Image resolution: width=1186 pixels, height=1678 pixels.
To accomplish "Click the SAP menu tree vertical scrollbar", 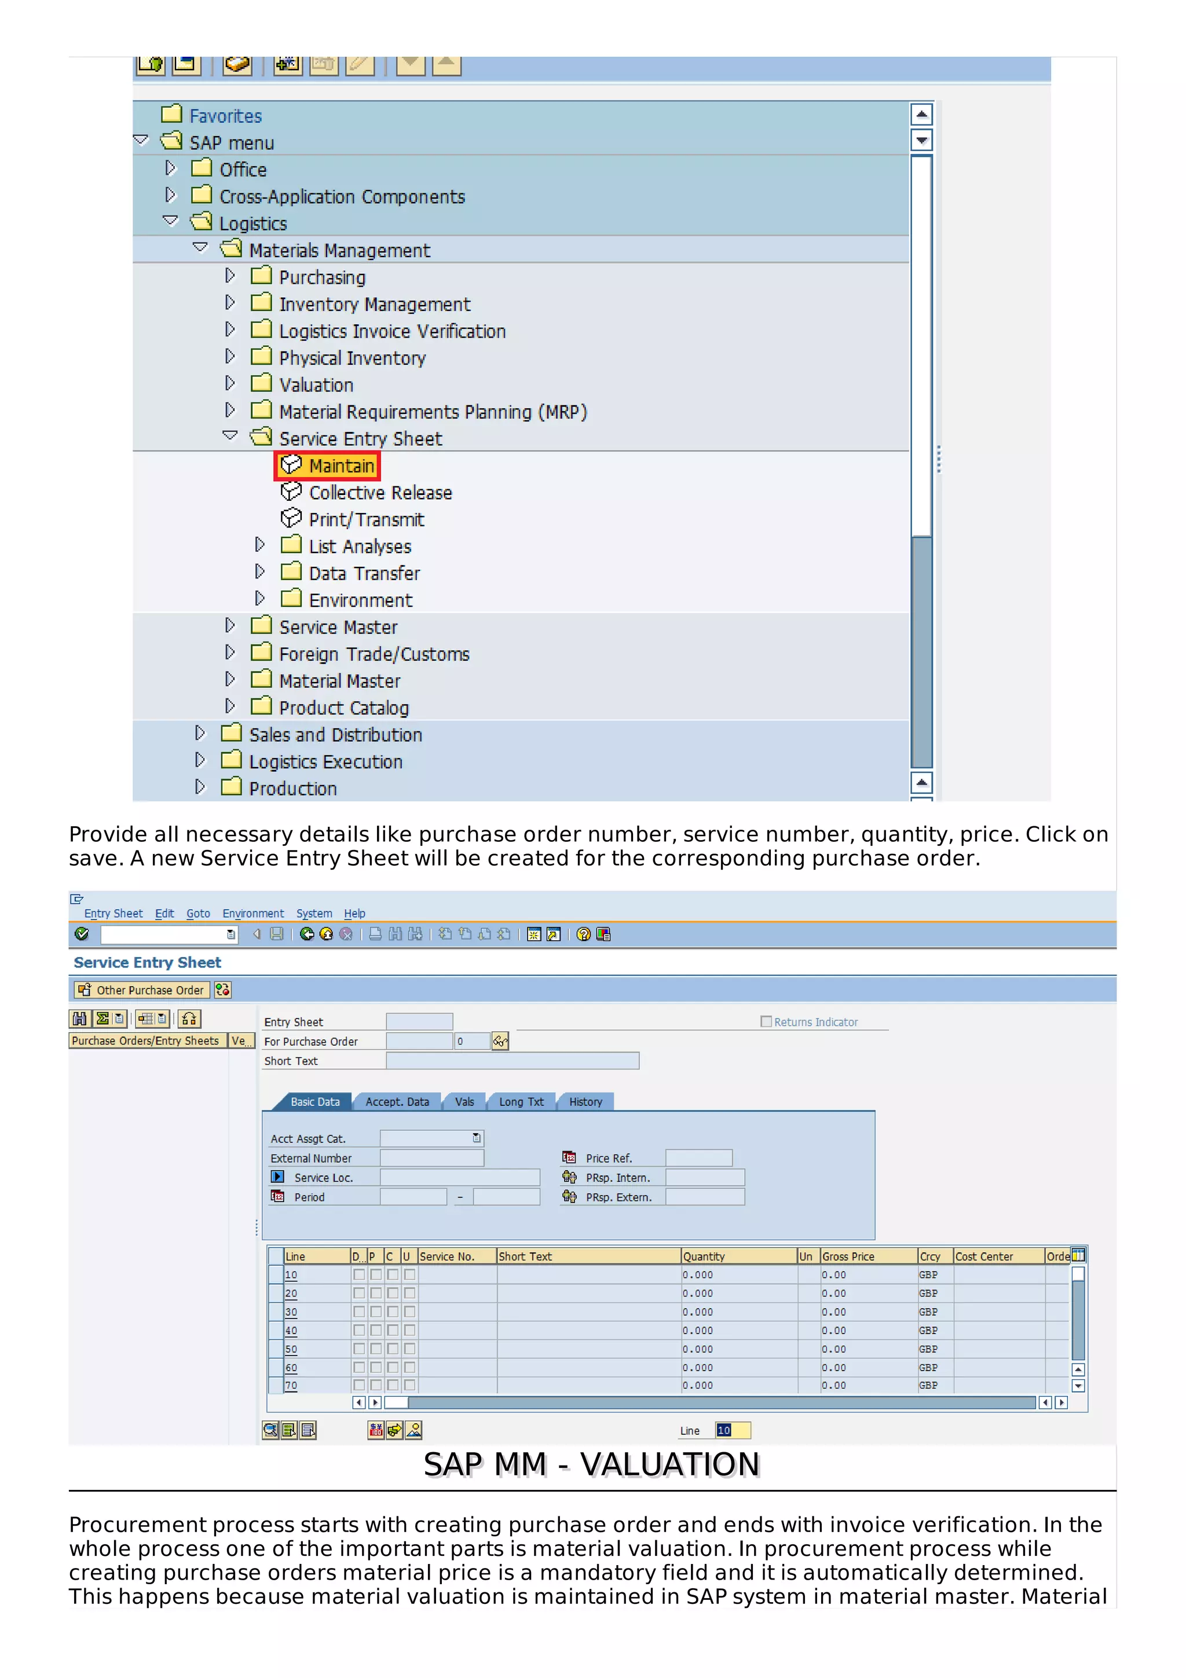I will tap(921, 460).
